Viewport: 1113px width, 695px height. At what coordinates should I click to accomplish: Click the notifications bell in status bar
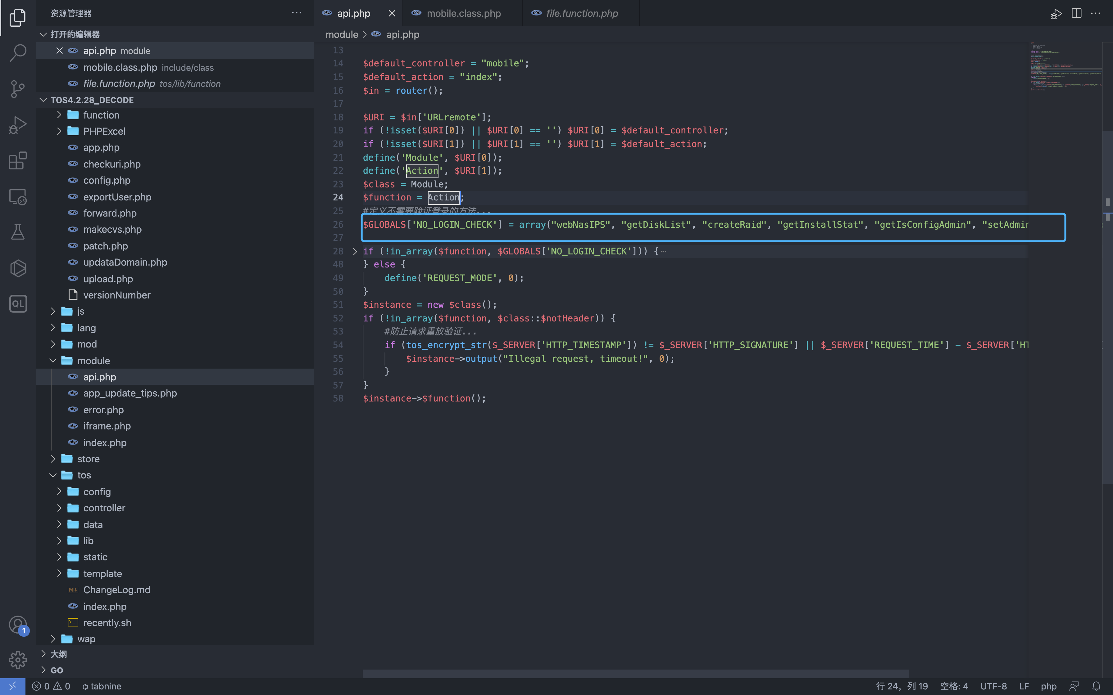tap(1096, 686)
